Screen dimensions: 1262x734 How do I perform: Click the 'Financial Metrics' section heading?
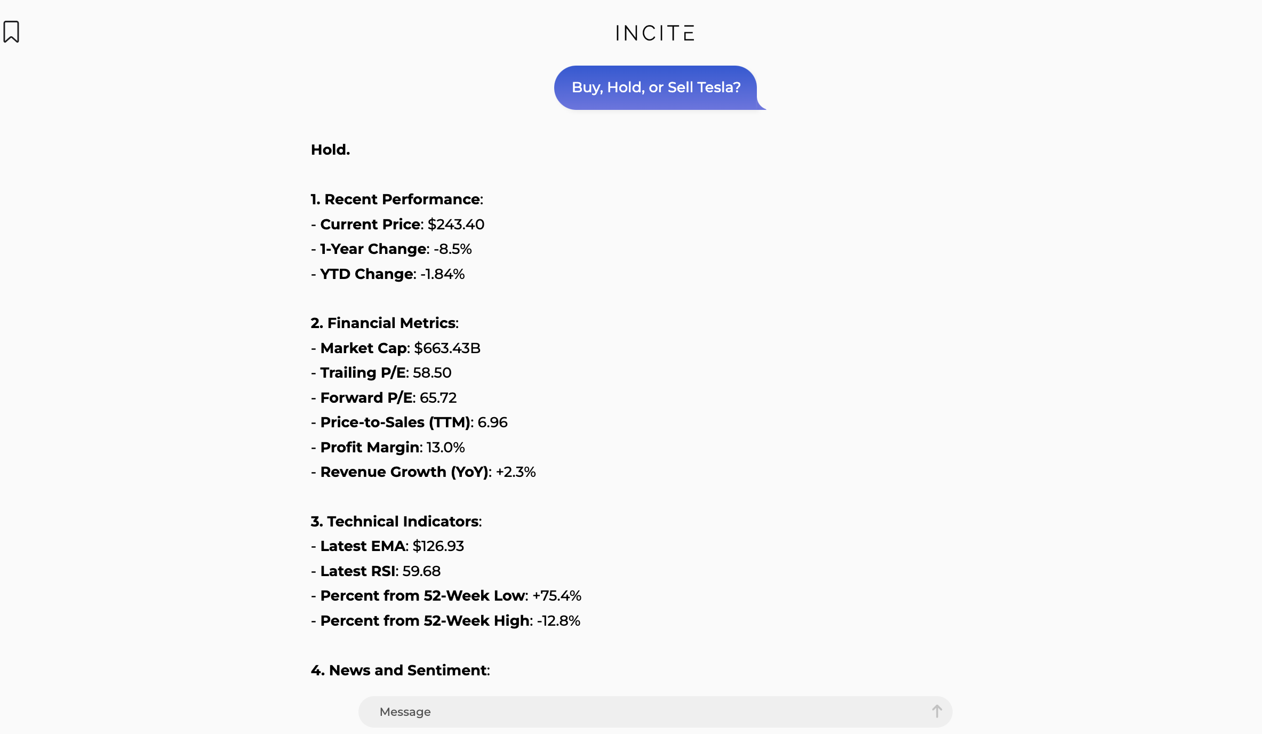385,323
